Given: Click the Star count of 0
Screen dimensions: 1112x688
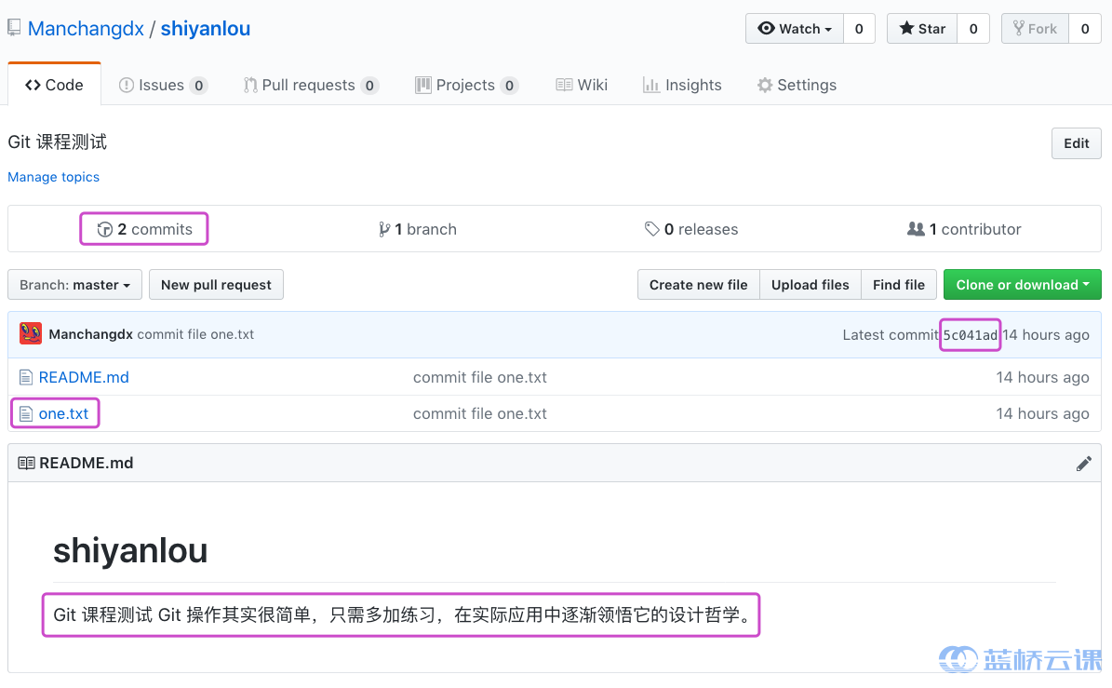Looking at the screenshot, I should coord(973,28).
